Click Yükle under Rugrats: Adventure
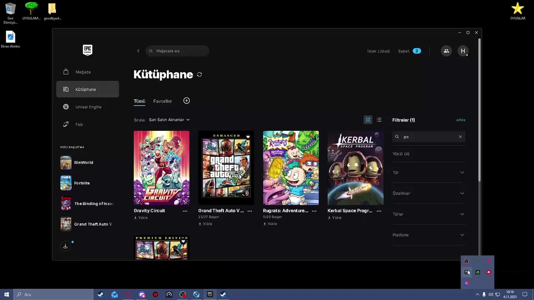Viewport: 534px width, 300px height. [270, 224]
